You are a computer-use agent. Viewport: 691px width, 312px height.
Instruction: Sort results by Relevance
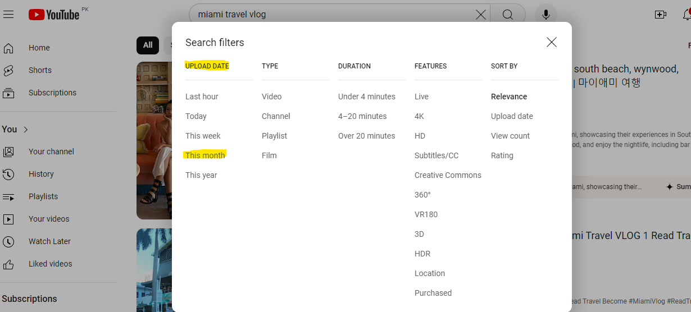coord(509,97)
